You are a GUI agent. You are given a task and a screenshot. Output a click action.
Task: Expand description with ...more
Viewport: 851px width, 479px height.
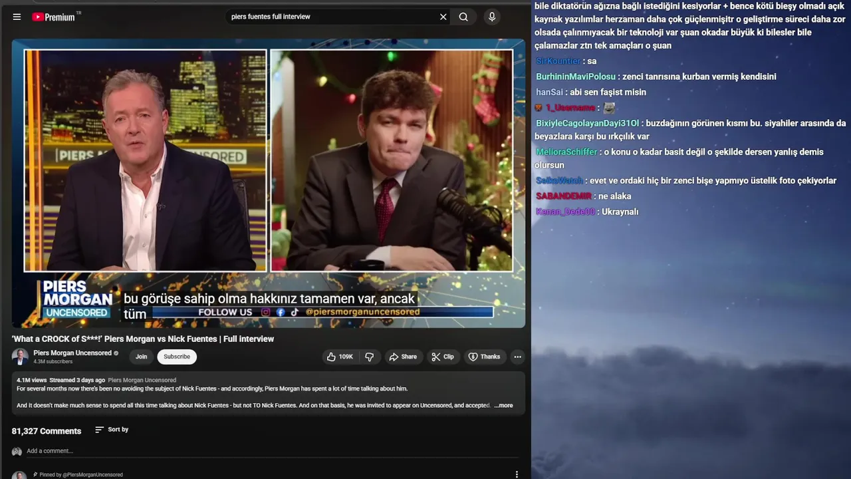(504, 405)
